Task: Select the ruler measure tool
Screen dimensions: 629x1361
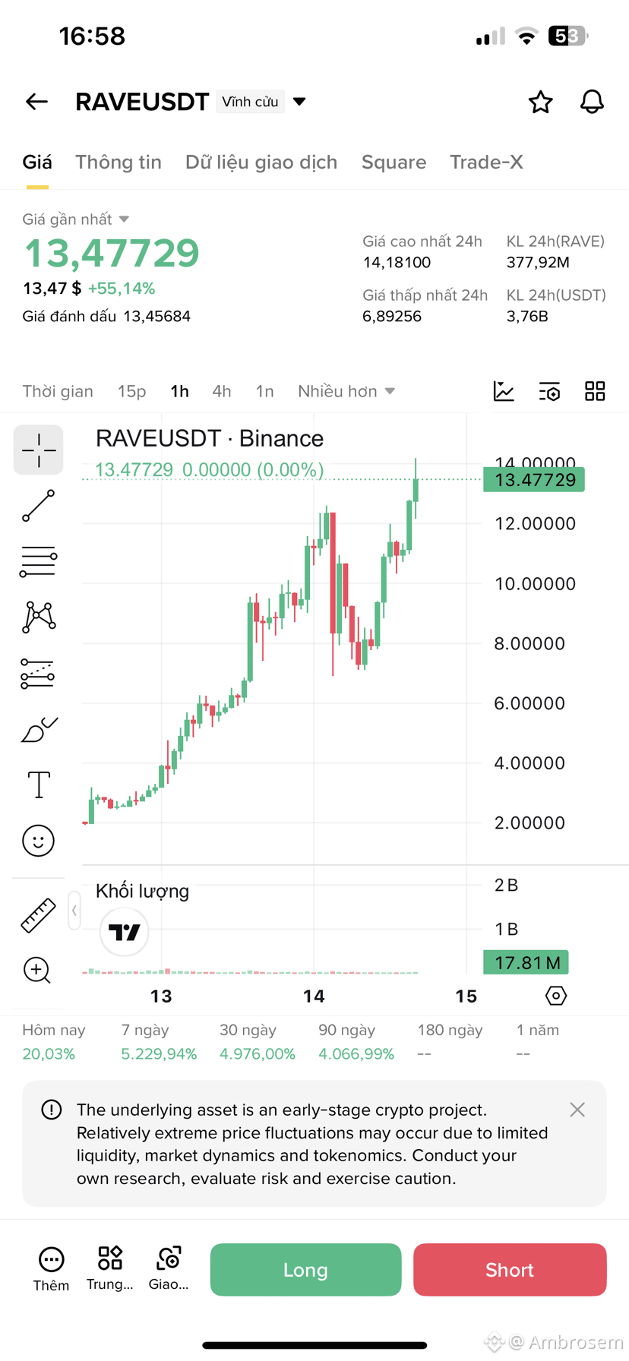Action: tap(38, 915)
